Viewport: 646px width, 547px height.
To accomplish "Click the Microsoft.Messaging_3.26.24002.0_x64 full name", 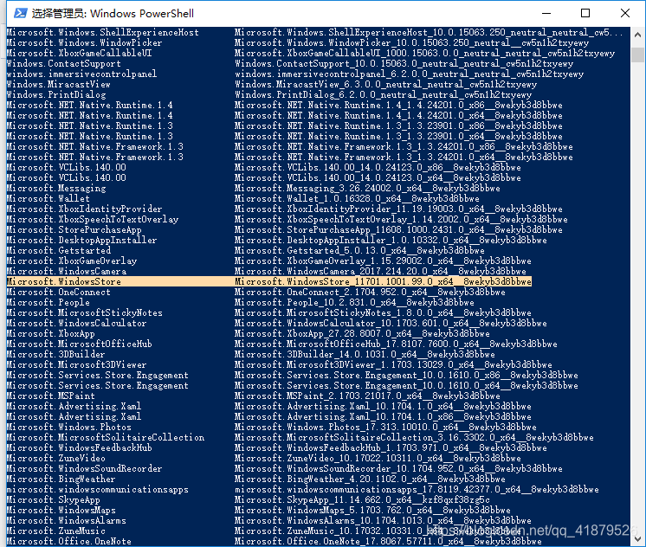I will point(367,188).
